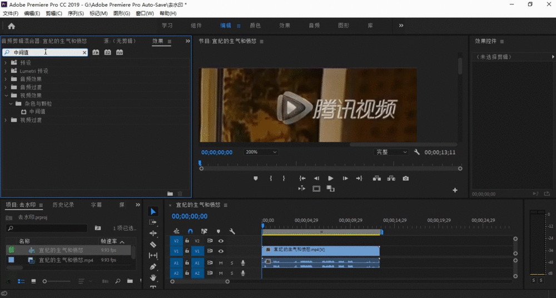The width and height of the screenshot is (556, 298).
Task: Toggle timeline snap magnet icon
Action: pos(190,231)
